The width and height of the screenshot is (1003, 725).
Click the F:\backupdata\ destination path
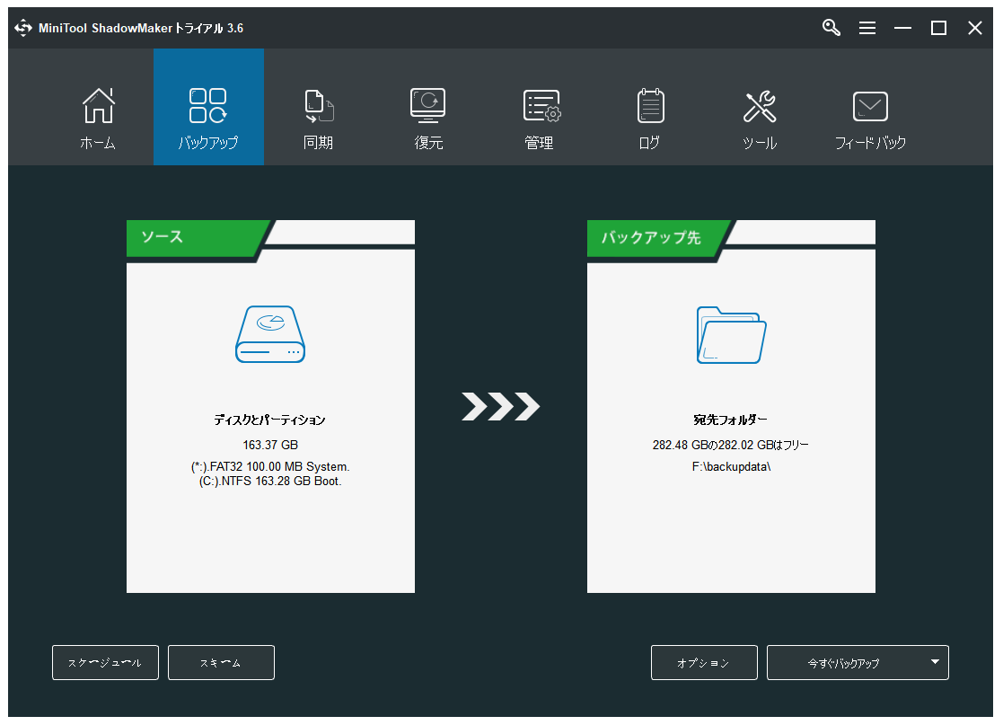[x=731, y=466]
